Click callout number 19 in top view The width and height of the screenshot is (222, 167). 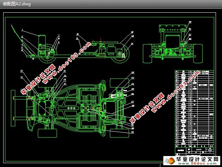click(65, 76)
